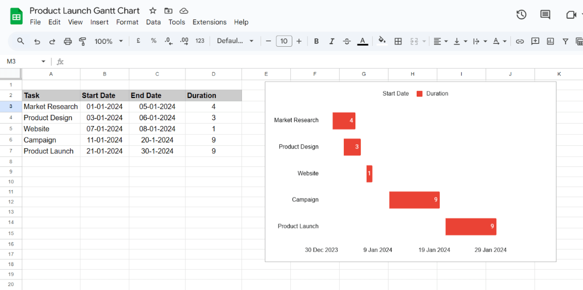583x290 pixels.
Task: Click the formula bar input
Action: click(325, 62)
